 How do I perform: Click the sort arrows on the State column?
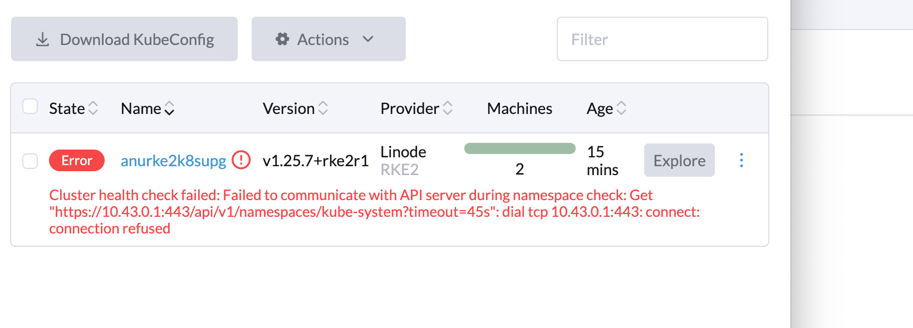pos(93,108)
